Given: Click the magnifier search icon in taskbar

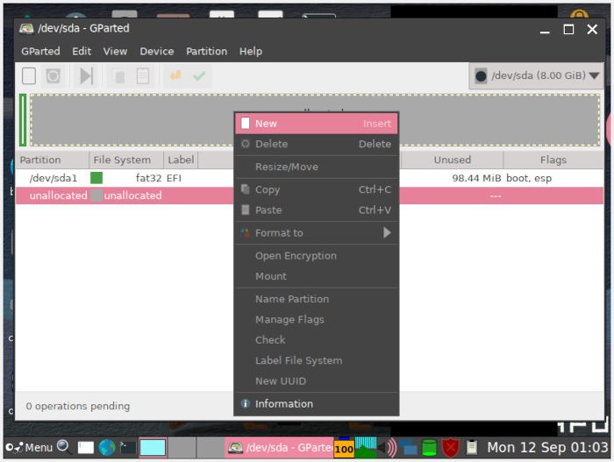Looking at the screenshot, I should point(64,447).
